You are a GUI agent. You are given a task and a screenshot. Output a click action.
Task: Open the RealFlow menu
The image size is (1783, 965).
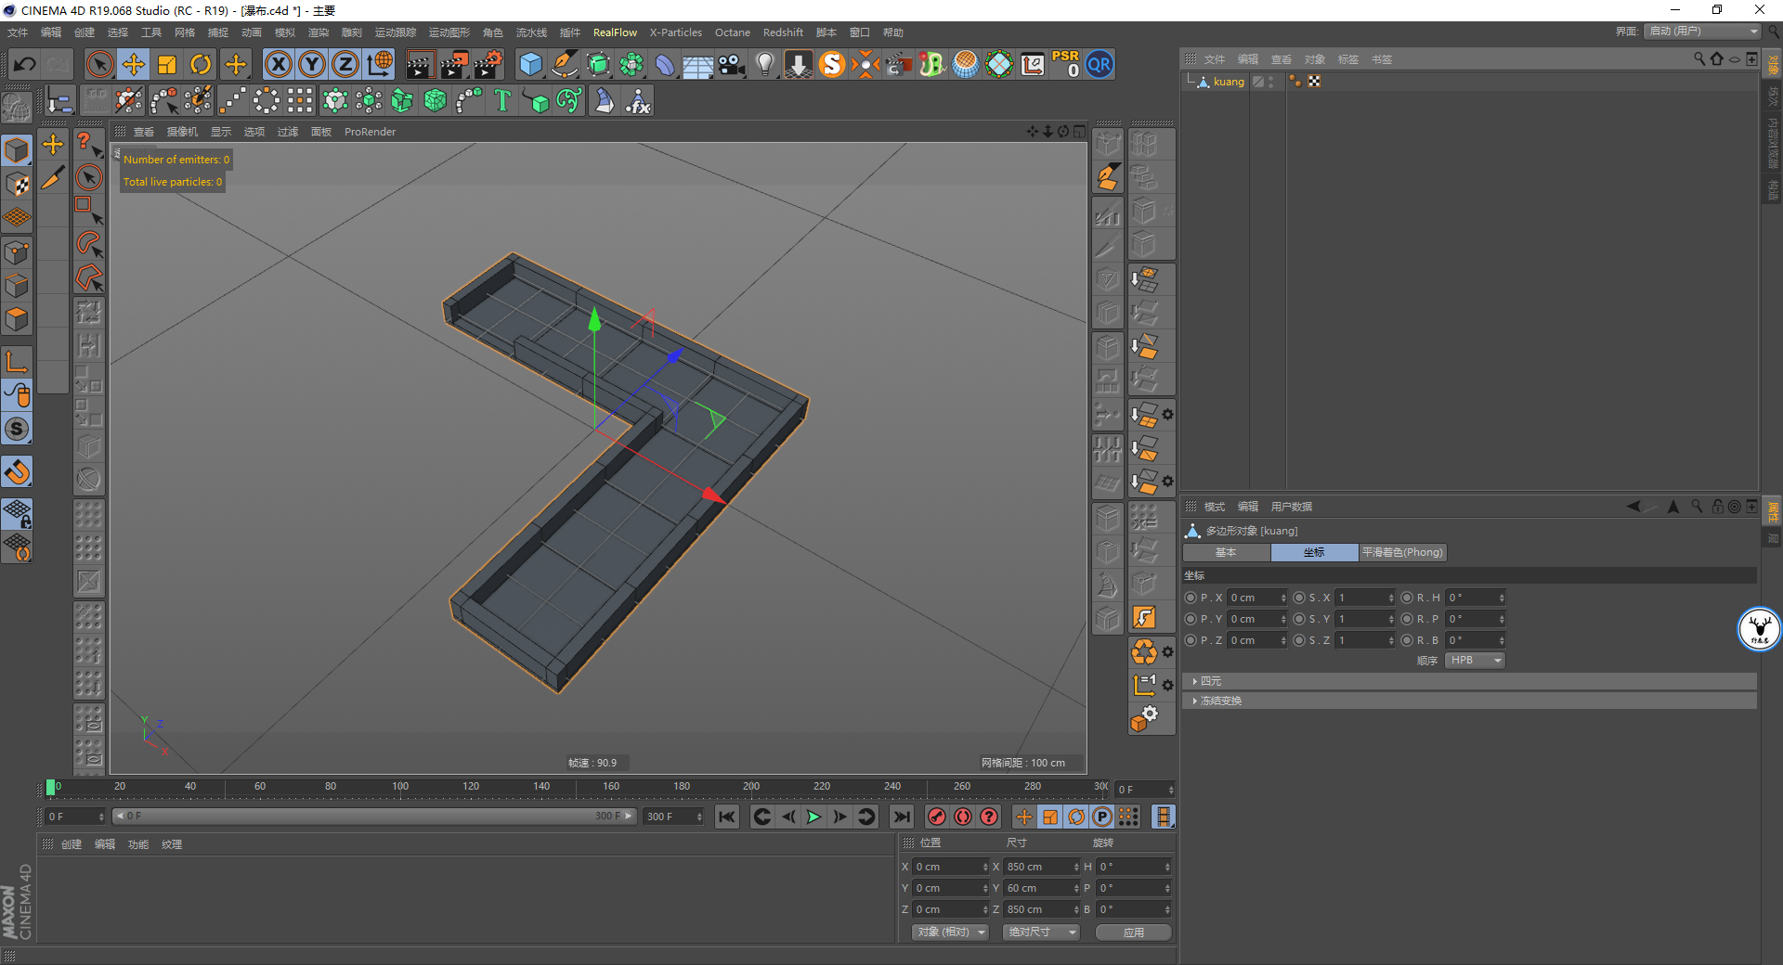[x=615, y=32]
